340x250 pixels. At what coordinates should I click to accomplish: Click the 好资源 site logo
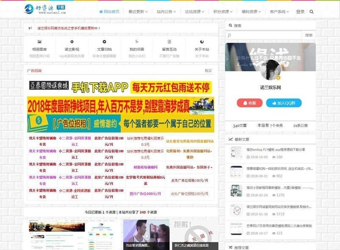pos(46,9)
